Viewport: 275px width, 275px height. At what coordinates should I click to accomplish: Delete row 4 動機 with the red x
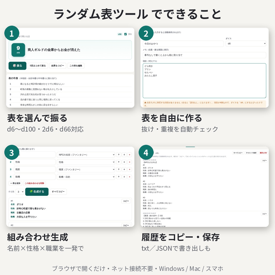pyautogui.click(x=130, y=177)
